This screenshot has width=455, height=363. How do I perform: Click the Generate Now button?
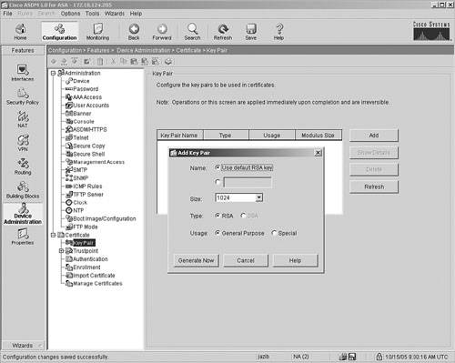197,260
